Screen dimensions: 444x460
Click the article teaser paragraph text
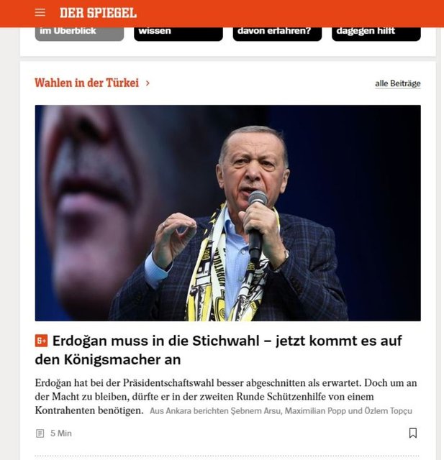(225, 396)
